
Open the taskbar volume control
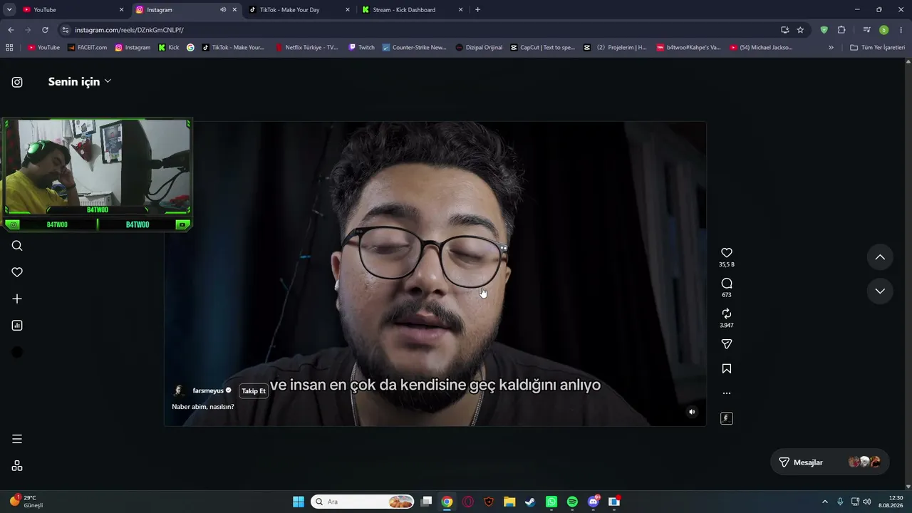coord(866,502)
